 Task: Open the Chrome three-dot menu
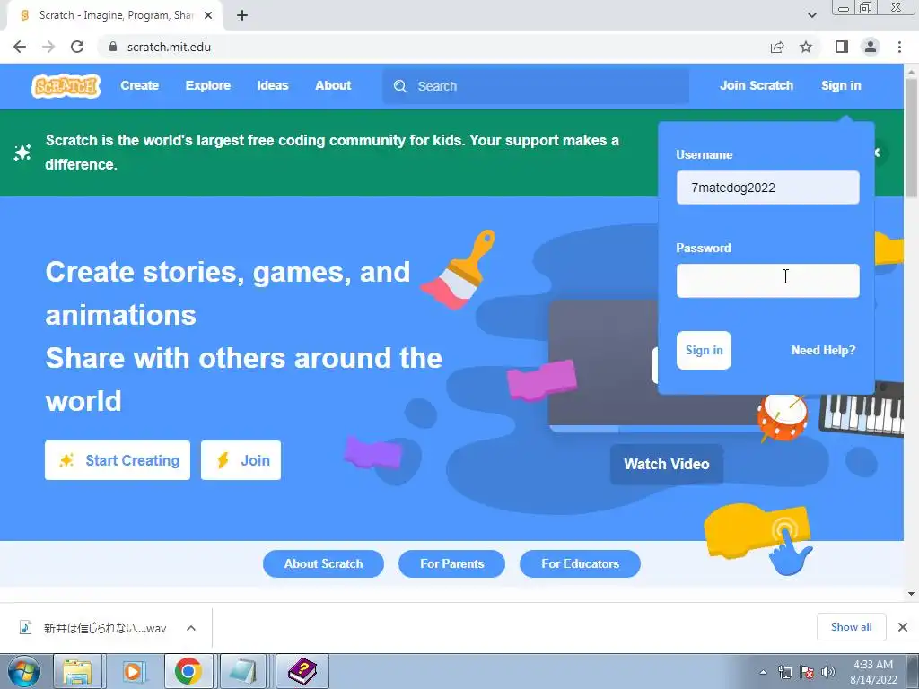pyautogui.click(x=899, y=47)
